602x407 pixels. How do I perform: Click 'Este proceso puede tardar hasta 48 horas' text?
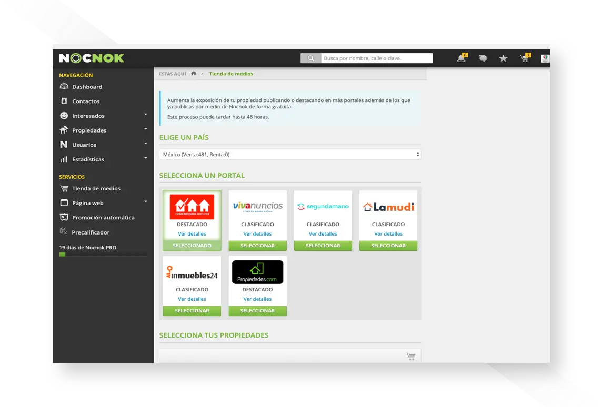click(218, 117)
